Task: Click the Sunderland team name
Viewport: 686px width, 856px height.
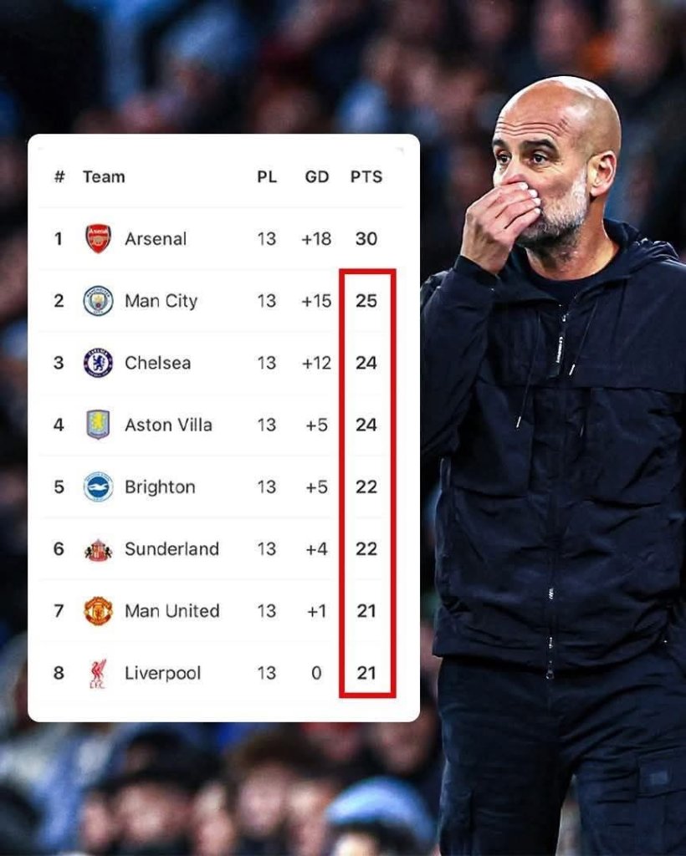Action: point(171,549)
